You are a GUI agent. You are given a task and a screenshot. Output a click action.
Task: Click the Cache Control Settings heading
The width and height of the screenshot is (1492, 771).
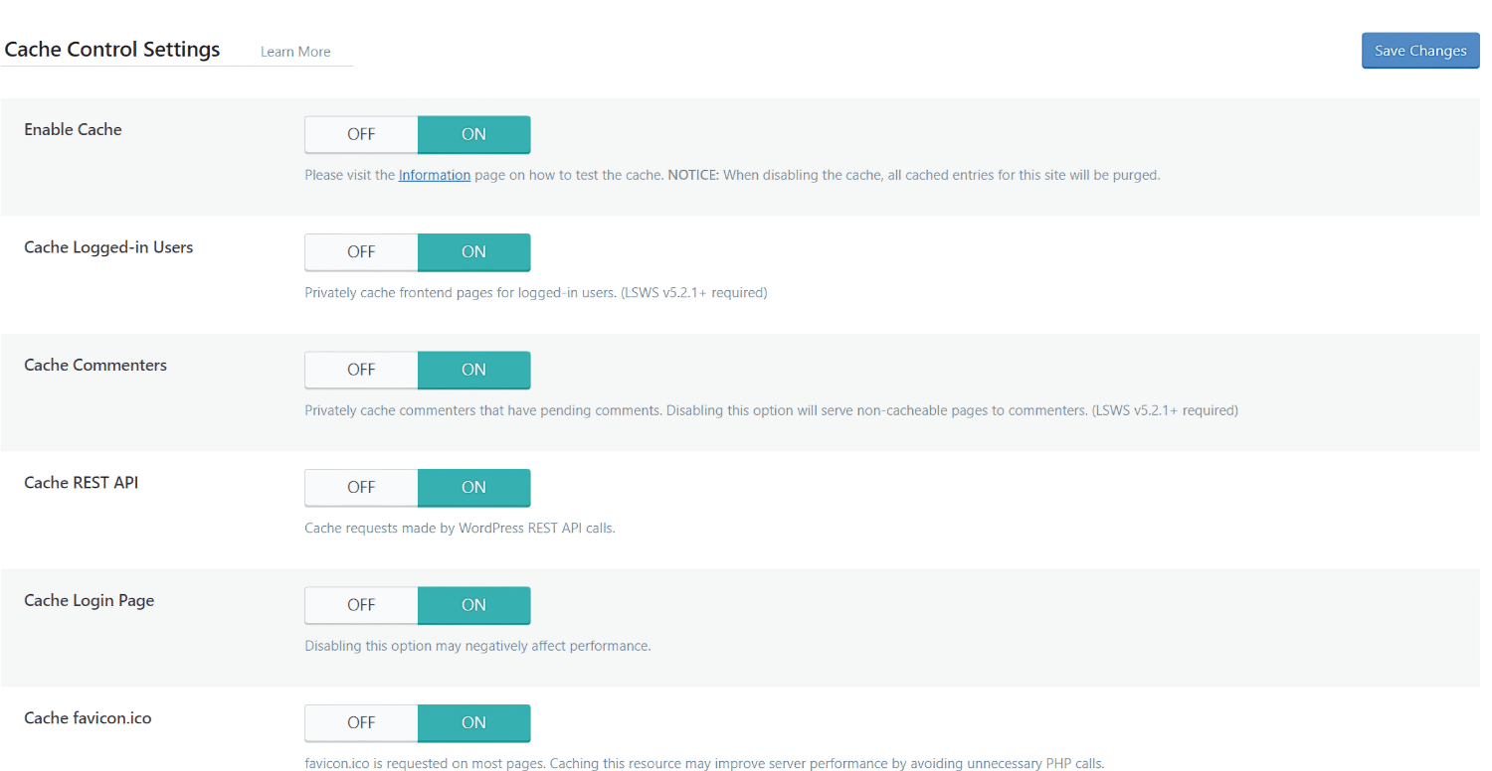(x=112, y=50)
